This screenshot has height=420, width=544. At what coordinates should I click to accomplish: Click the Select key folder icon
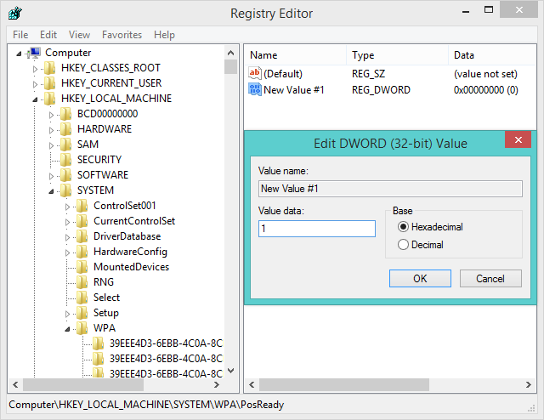point(82,298)
